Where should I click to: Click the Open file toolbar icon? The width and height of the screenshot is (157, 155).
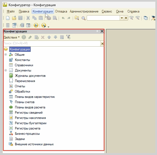14,18
